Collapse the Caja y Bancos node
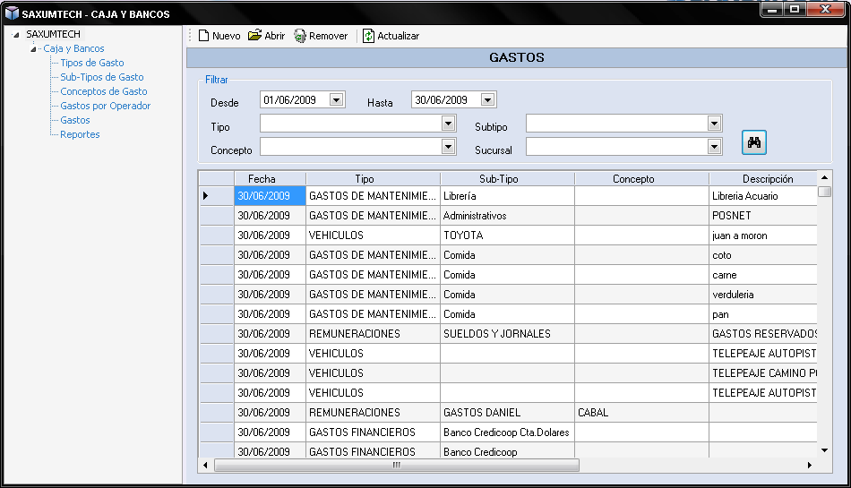Screen dimensions: 851x488 [x=33, y=48]
